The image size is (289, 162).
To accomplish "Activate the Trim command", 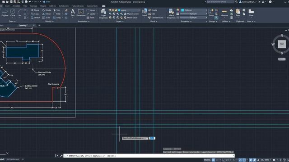I will (56, 10).
